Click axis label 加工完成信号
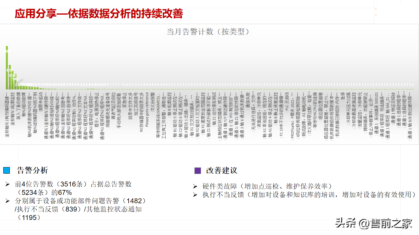Screen dimensions: 419x235 pos(136,103)
